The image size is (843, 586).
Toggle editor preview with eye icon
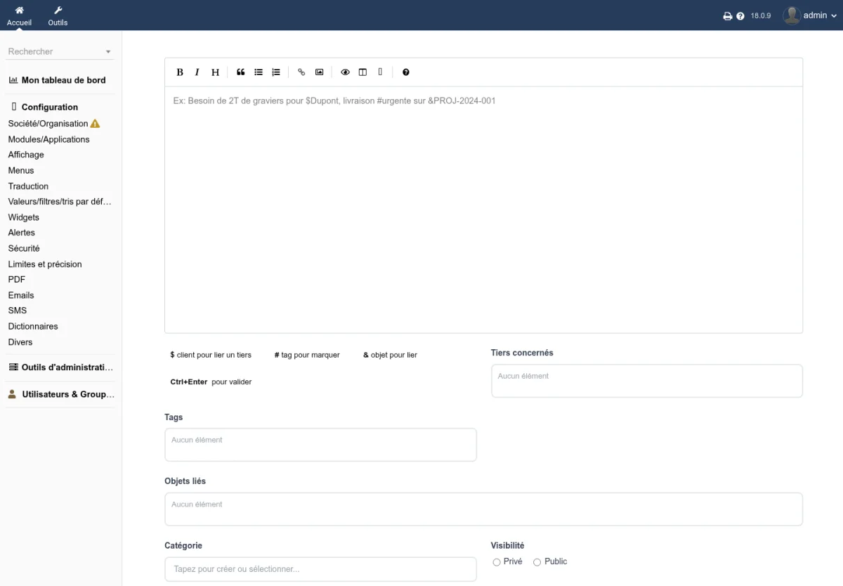point(345,72)
